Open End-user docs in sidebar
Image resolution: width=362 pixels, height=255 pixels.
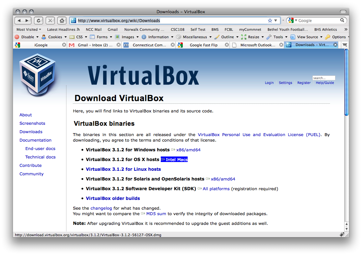point(40,149)
